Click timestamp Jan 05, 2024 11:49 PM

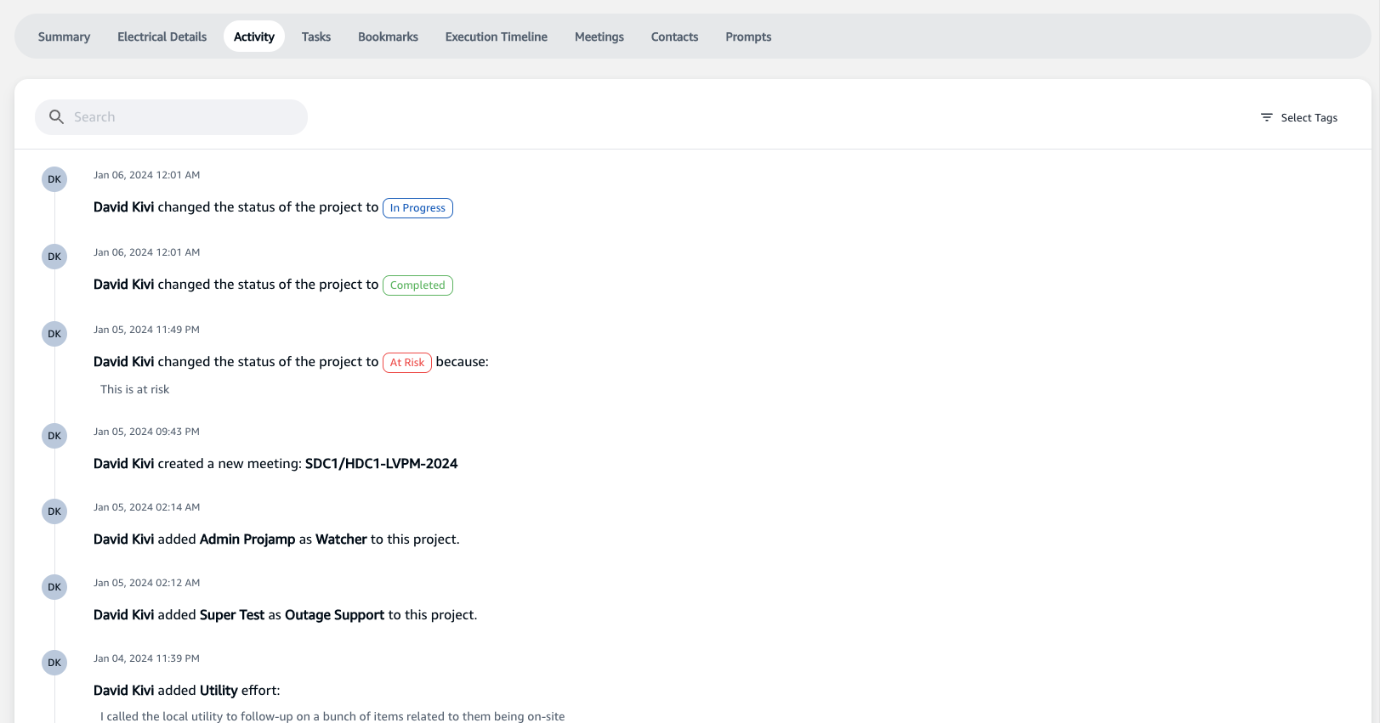point(146,330)
